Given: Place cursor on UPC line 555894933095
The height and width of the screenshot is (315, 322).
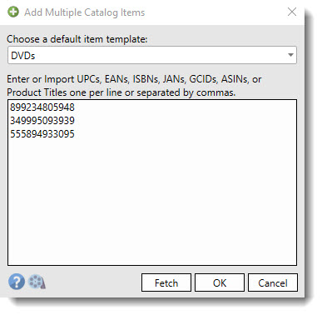Looking at the screenshot, I should pyautogui.click(x=42, y=134).
